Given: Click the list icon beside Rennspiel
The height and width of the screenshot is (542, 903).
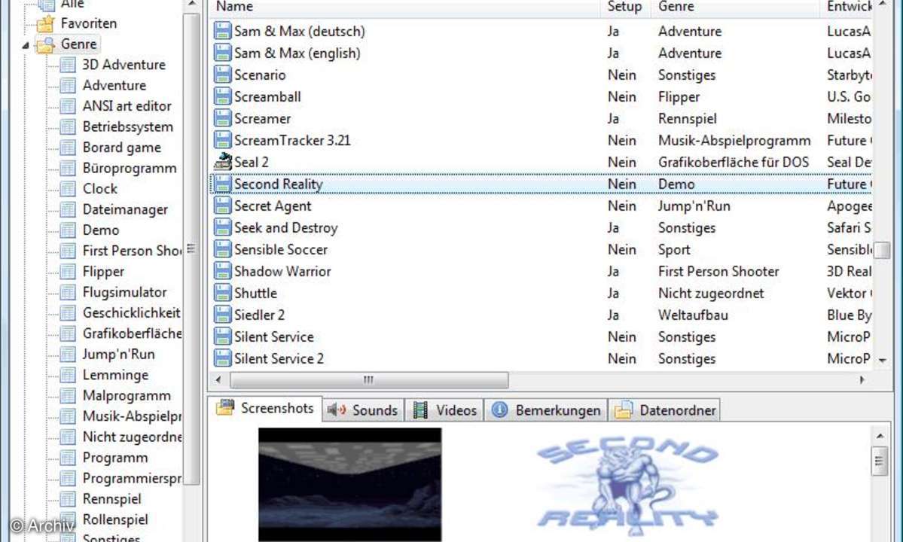Looking at the screenshot, I should pos(68,499).
